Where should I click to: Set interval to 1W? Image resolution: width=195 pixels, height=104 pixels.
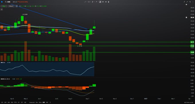[x=44, y=102]
